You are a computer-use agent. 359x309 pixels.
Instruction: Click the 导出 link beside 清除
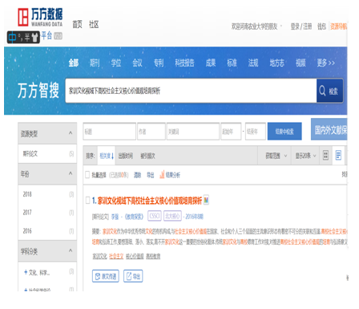pos(151,175)
